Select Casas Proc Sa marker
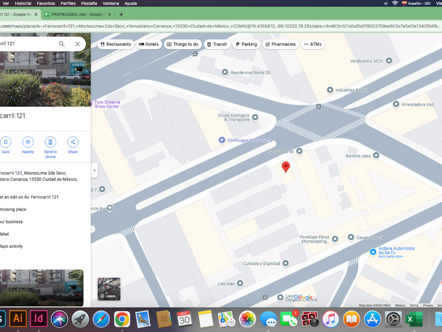This screenshot has height=332, width=442. (350, 238)
